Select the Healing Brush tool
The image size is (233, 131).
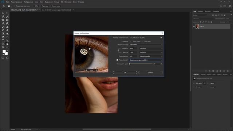(x=7, y=23)
